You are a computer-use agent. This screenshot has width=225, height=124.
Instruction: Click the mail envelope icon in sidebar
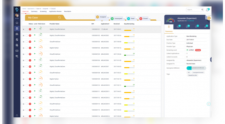pyautogui.click(x=17, y=51)
